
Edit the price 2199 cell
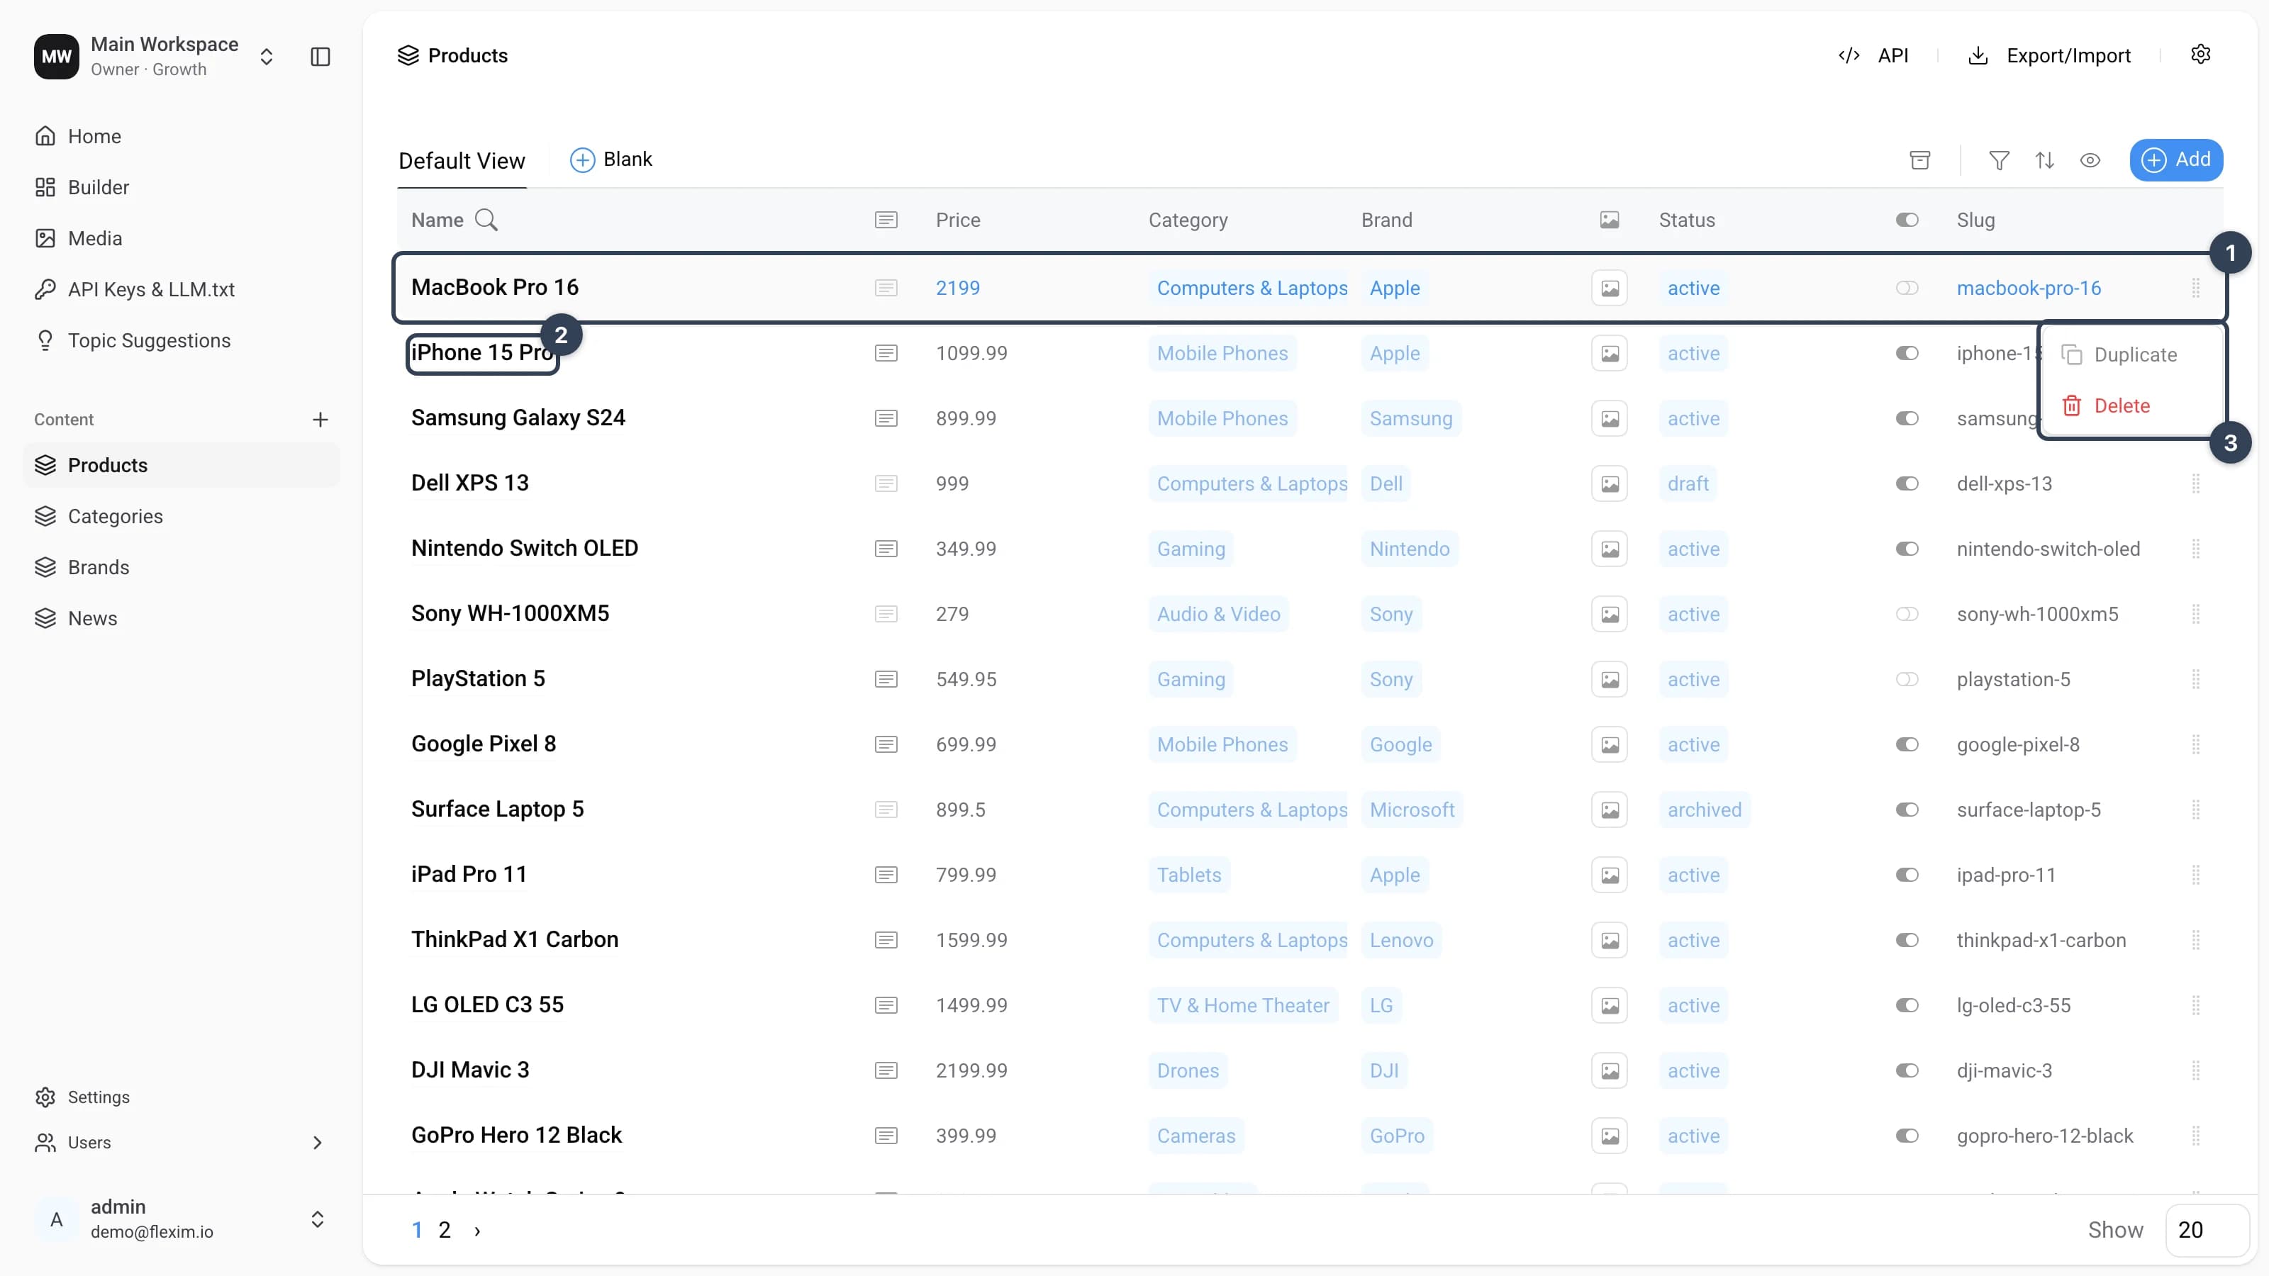click(957, 288)
